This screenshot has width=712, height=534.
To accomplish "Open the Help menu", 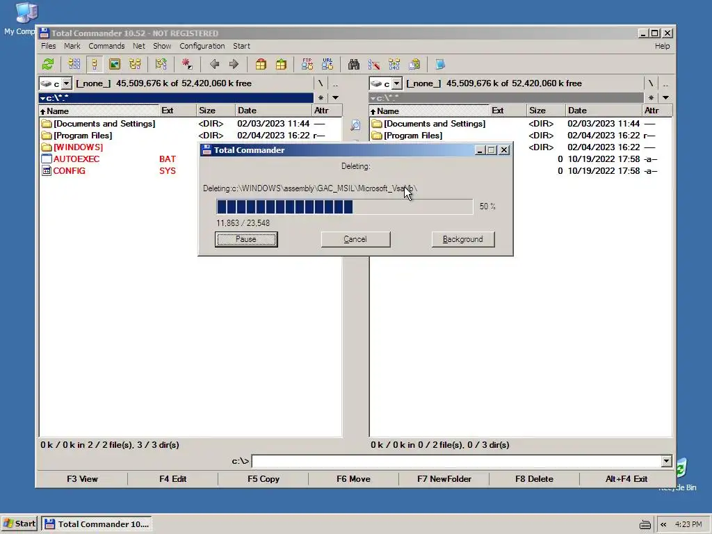I will (662, 46).
